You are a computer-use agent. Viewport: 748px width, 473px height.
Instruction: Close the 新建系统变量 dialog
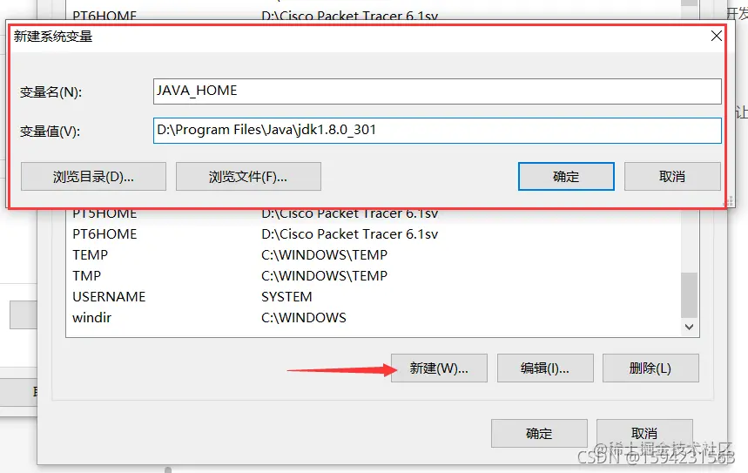716,36
